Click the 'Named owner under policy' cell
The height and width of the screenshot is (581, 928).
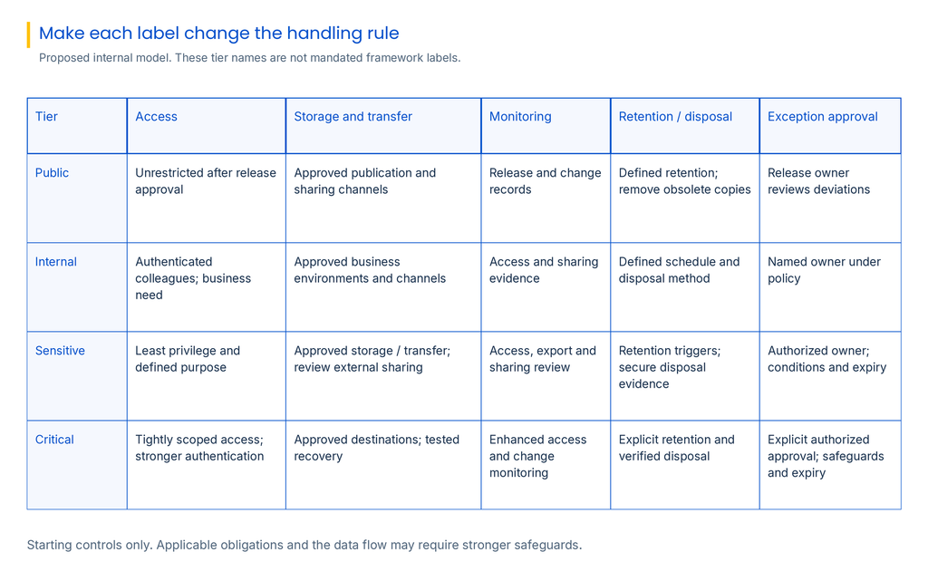pos(830,287)
